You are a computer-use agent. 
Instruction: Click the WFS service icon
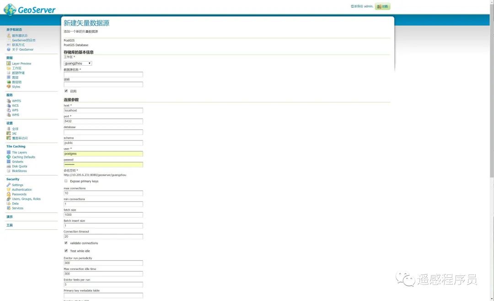9,110
